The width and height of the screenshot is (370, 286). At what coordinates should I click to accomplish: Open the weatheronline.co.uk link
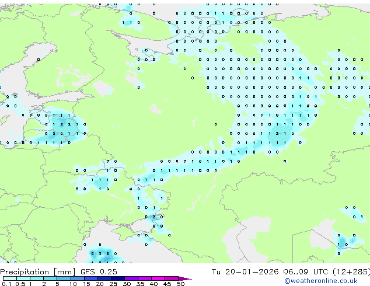click(x=321, y=281)
